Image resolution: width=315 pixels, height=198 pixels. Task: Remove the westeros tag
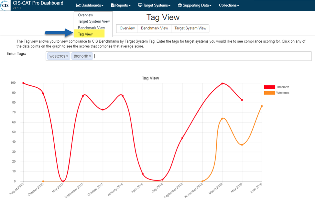[x=67, y=56]
